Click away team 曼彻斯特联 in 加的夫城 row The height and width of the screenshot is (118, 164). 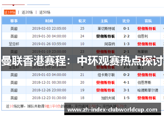pos(147,98)
